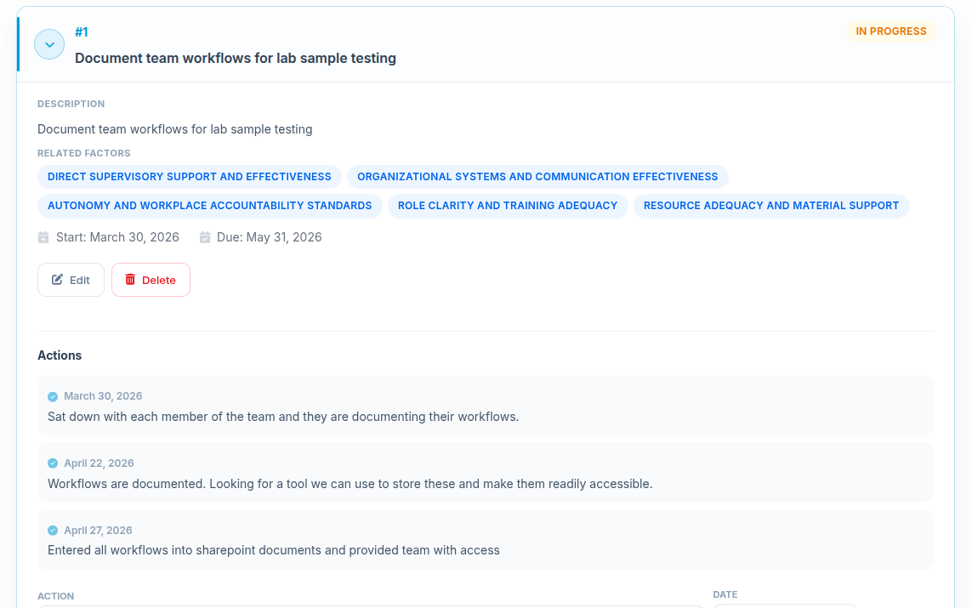This screenshot has height=608, width=972.
Task: Click the Delete button
Action: (151, 280)
